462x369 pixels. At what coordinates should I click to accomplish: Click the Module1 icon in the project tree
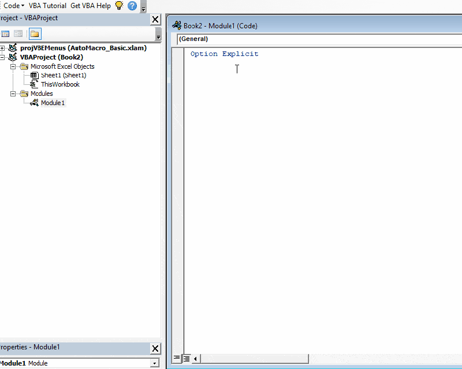coord(32,103)
